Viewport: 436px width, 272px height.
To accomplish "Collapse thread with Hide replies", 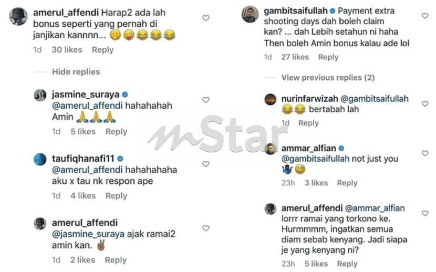I will [x=76, y=72].
